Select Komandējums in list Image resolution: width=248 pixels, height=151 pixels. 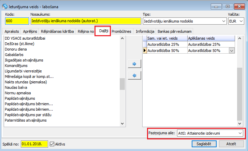click(x=16, y=66)
